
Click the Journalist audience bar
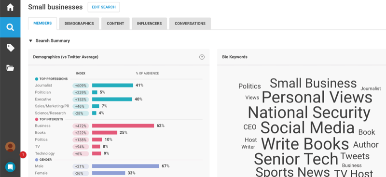[112, 86]
